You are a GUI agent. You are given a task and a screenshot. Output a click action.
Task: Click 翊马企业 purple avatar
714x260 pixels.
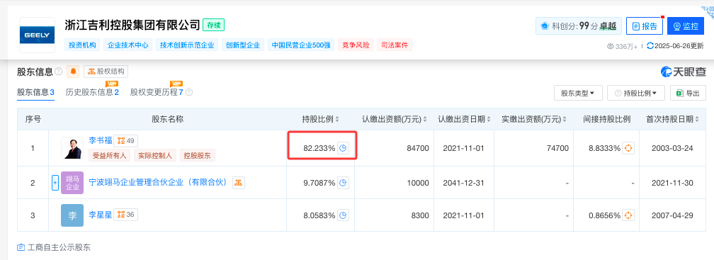tap(72, 183)
